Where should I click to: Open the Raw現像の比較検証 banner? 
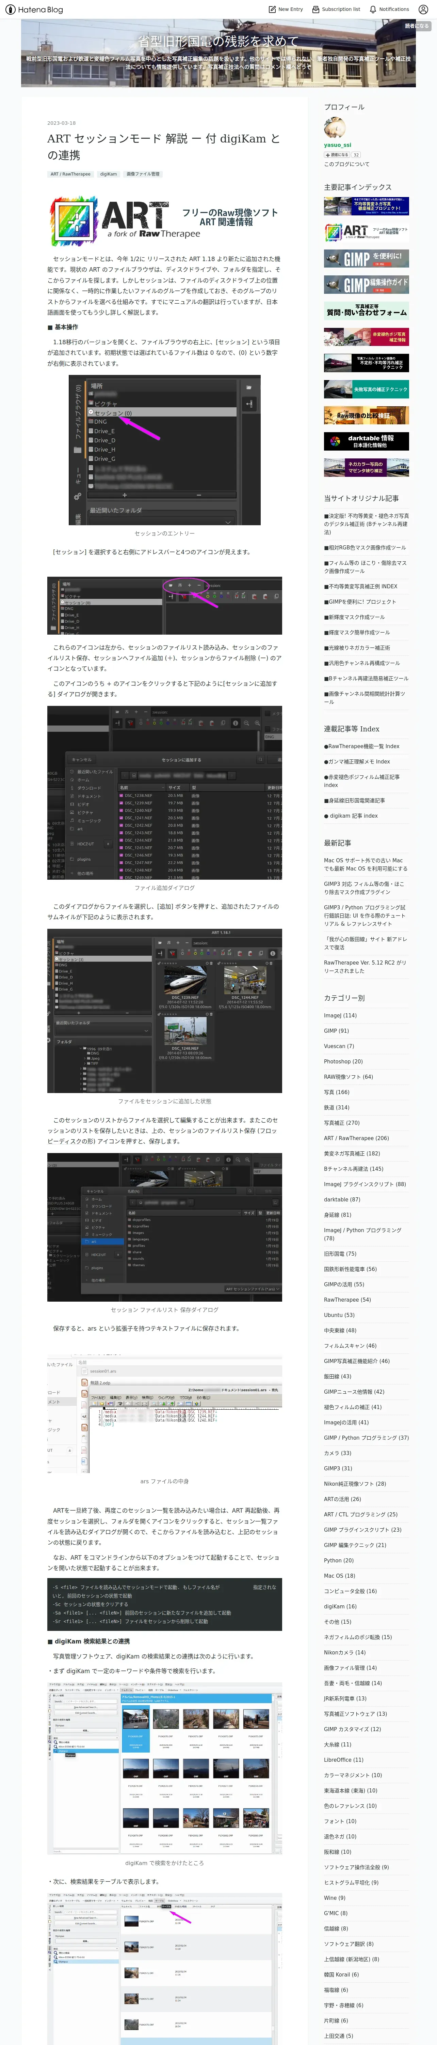(x=367, y=415)
